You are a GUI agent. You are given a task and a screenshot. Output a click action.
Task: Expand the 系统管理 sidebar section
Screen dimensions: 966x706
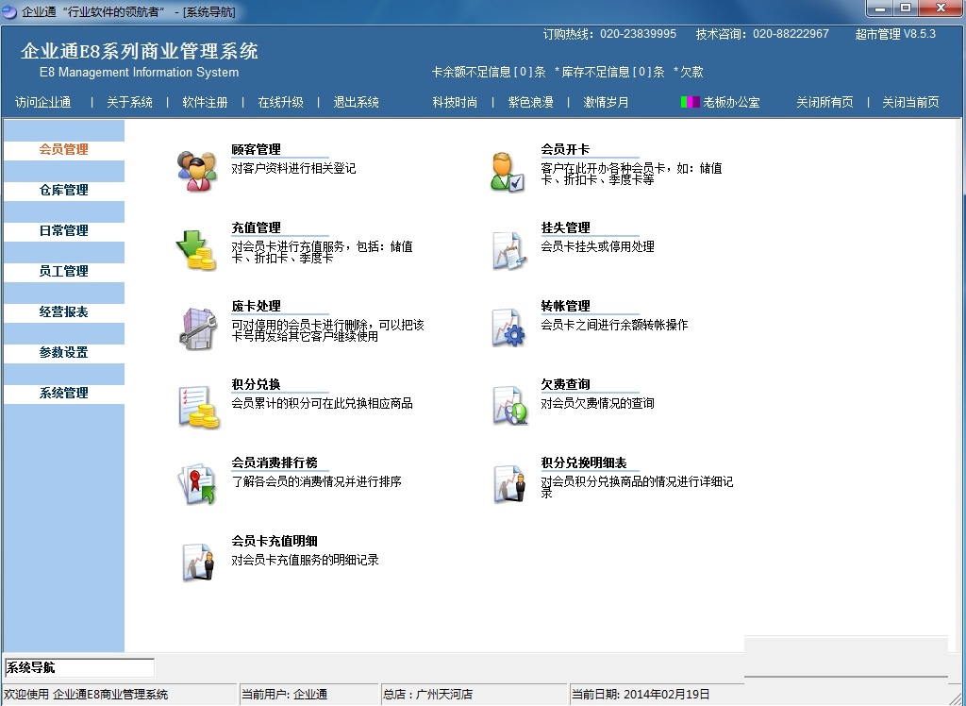(64, 393)
